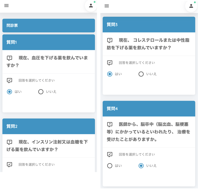Select いいえ for the blood pressure question
Image resolution: width=198 pixels, height=189 pixels.
coord(41,92)
